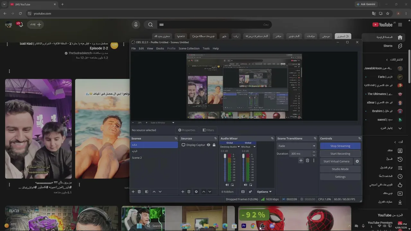Open the OBS Docks menu

pyautogui.click(x=160, y=48)
